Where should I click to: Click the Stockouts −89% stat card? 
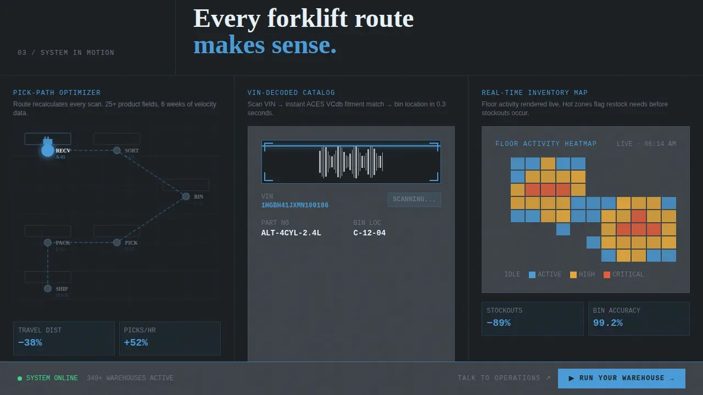[532, 319]
